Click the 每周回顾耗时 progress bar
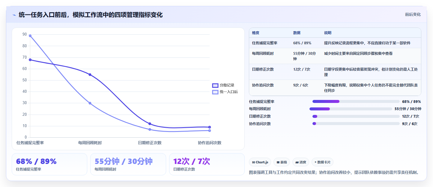This screenshot has height=187, width=433. point(351,109)
